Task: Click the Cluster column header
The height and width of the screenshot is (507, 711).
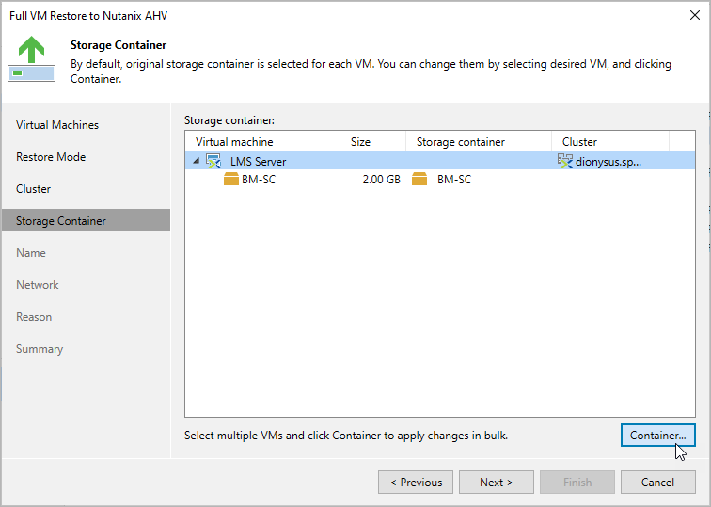Action: [x=580, y=142]
